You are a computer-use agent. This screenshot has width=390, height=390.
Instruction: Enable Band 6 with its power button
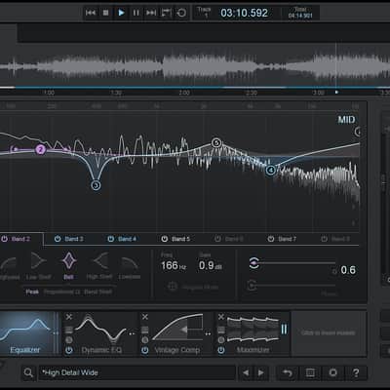coord(217,239)
